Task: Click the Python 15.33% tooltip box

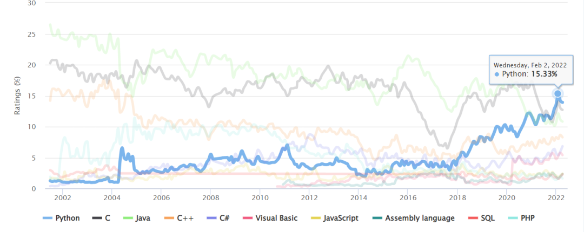Action: 525,69
